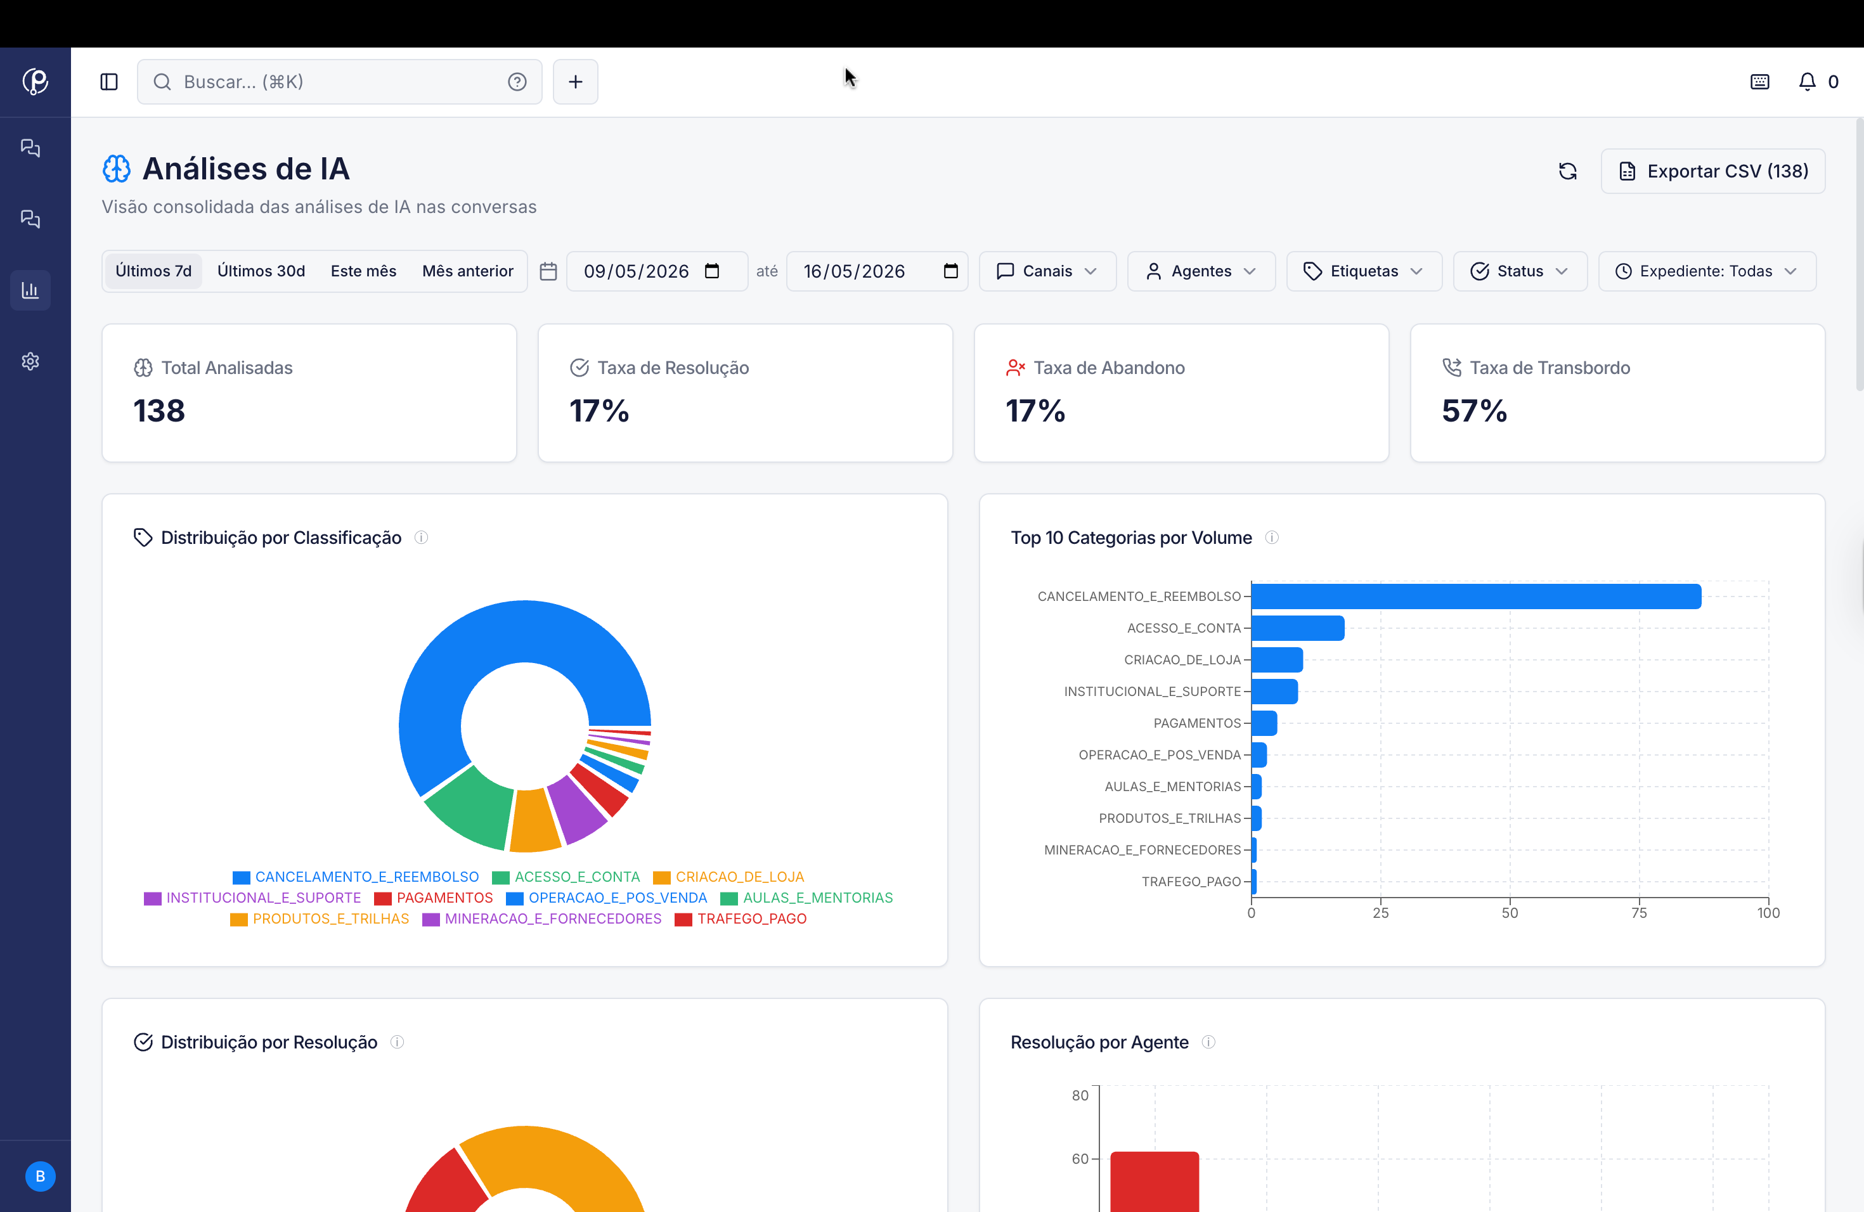Open the notifications bell
Image resolution: width=1864 pixels, height=1212 pixels.
click(x=1808, y=81)
